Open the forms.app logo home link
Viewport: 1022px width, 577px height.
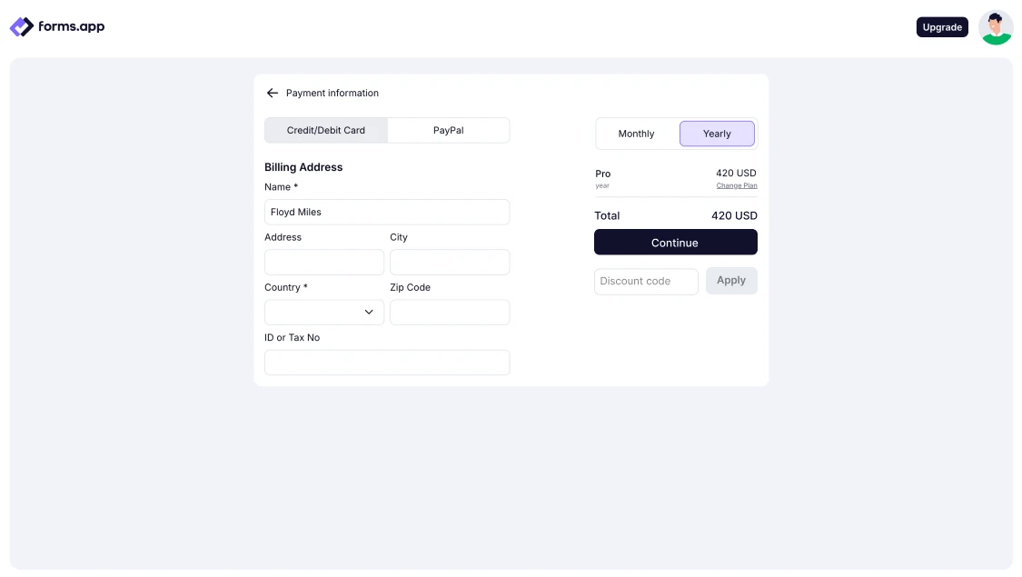click(x=57, y=27)
